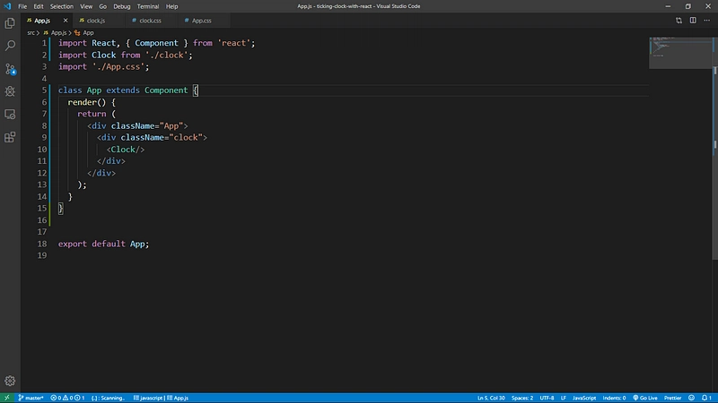Click 'export default App;' line
This screenshot has height=403, width=718.
coord(103,244)
